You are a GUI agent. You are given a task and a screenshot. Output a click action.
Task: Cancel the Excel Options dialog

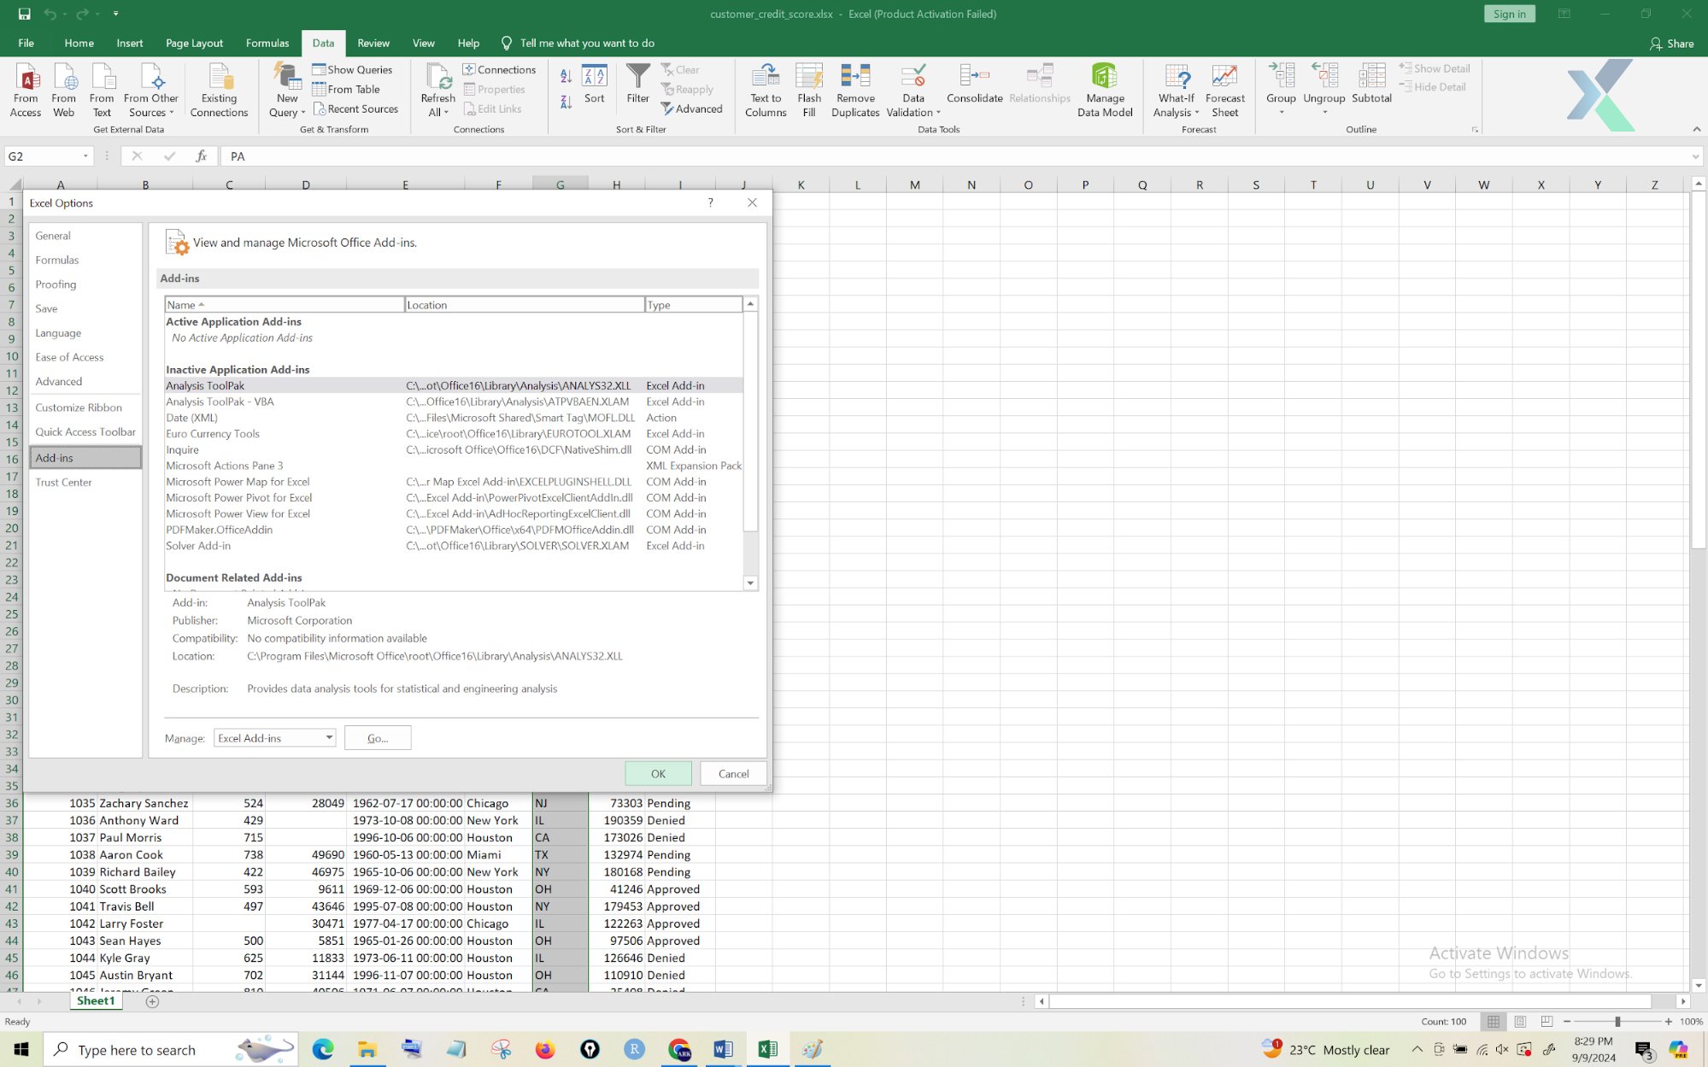(733, 773)
